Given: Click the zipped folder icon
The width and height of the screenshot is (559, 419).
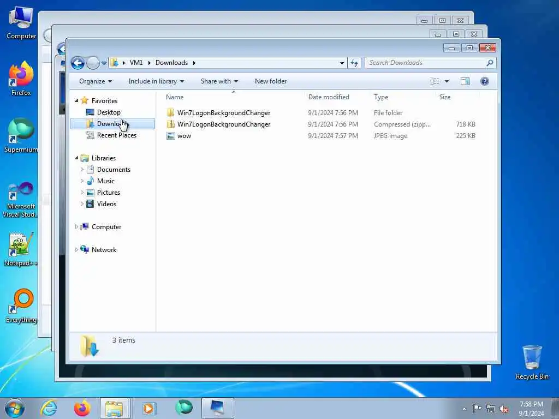Looking at the screenshot, I should click(x=171, y=124).
